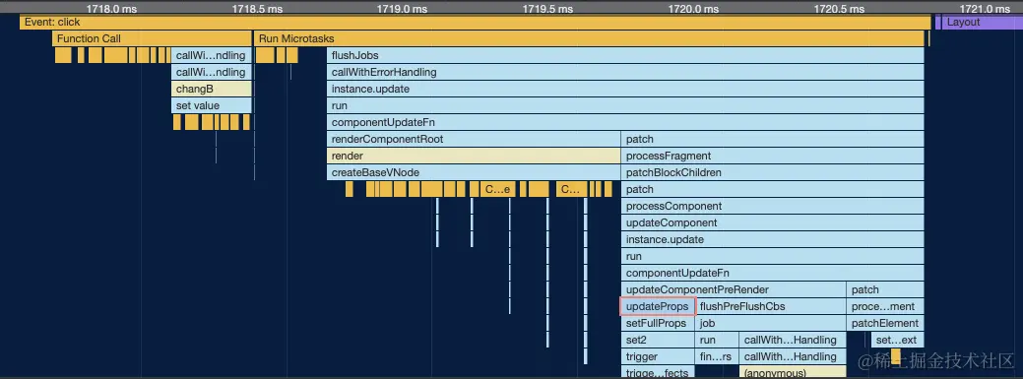Select the trigger bar
This screenshot has width=1023, height=379.
(x=658, y=356)
